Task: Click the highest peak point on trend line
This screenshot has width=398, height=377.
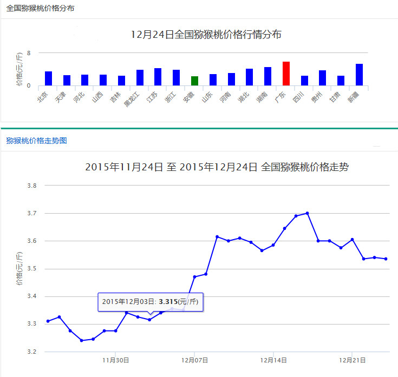Action: pos(307,213)
